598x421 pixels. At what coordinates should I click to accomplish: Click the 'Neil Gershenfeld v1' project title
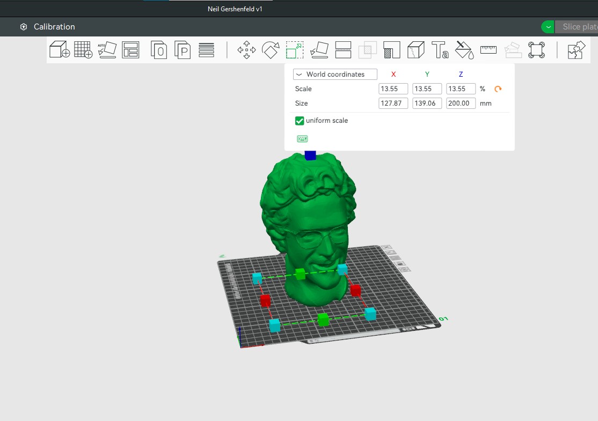235,9
